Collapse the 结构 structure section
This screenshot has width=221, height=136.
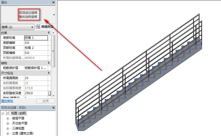point(49,63)
